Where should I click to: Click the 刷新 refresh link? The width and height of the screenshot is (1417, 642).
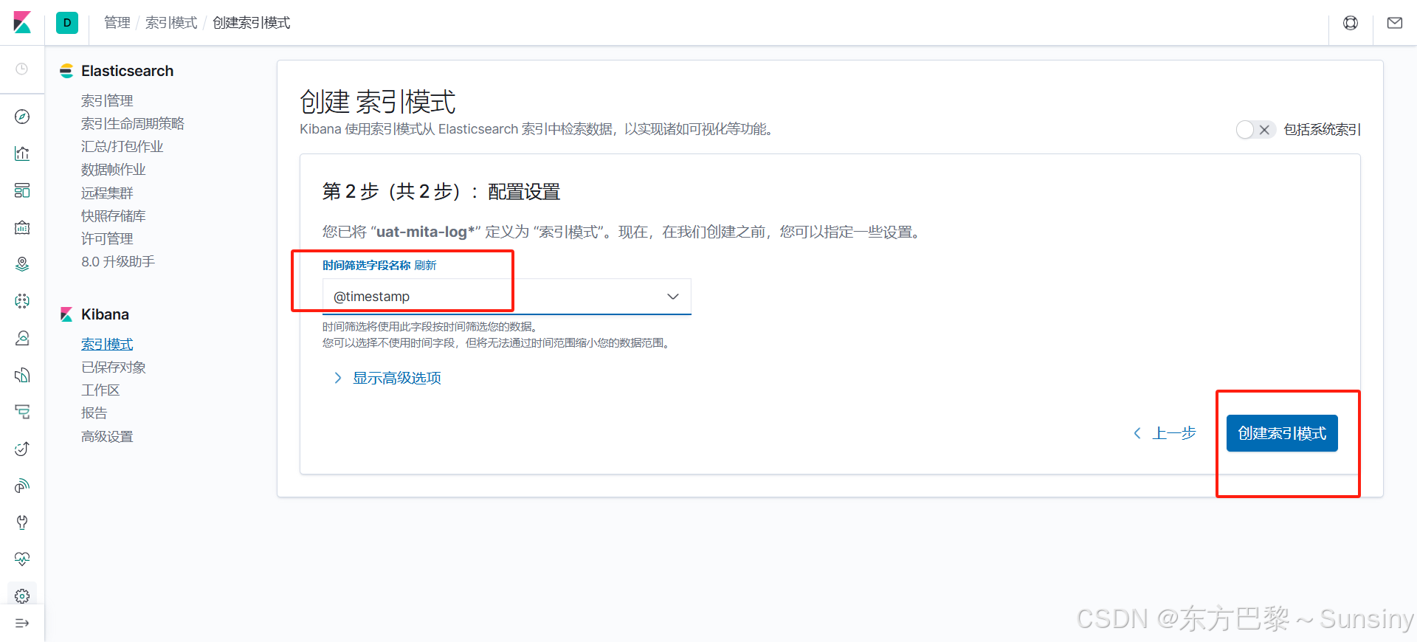426,265
